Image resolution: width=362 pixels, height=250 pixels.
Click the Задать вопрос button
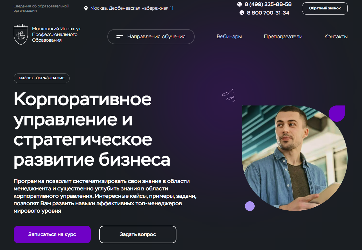coord(138,234)
